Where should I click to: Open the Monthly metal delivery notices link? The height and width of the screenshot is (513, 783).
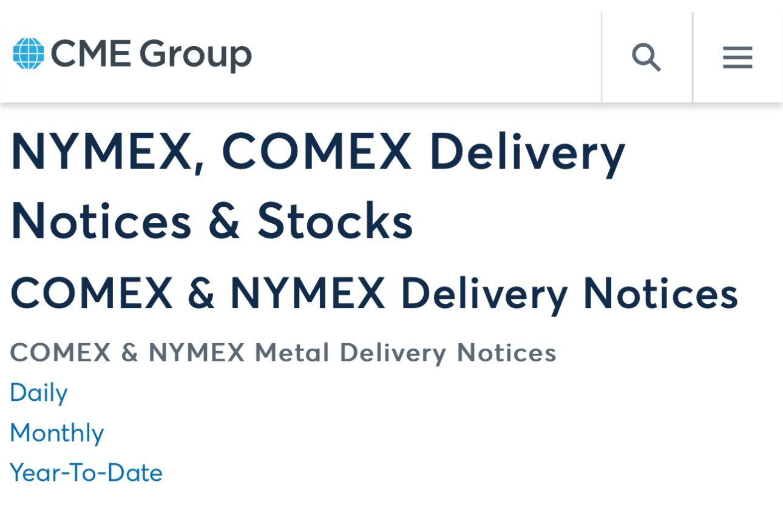coord(57,433)
